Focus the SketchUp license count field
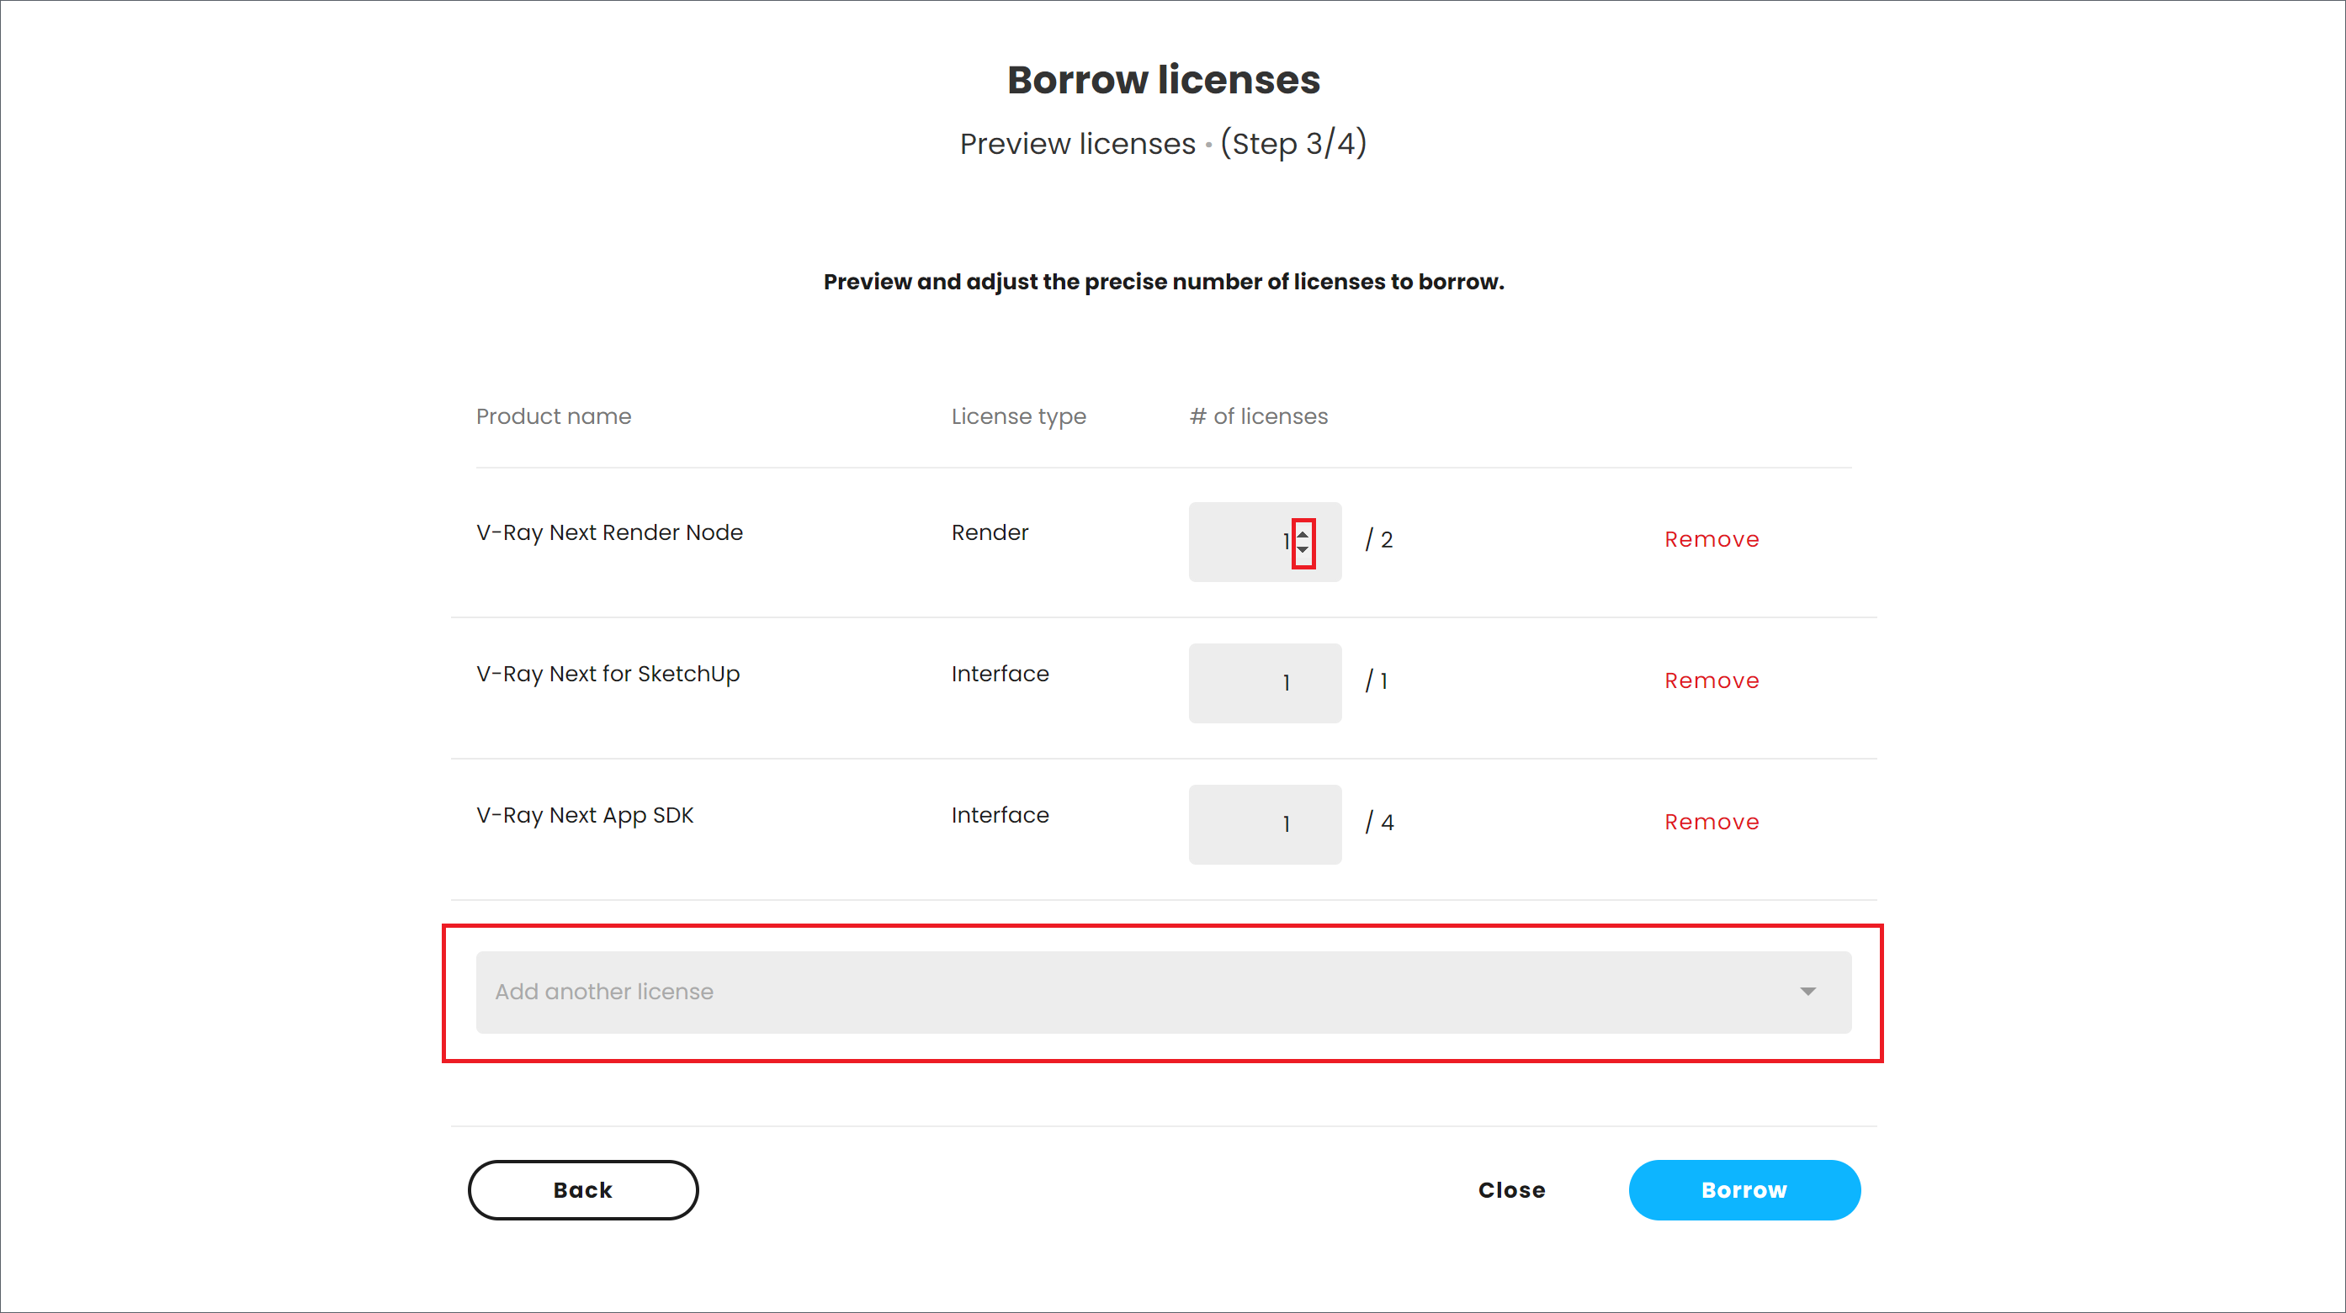Image resolution: width=2346 pixels, height=1313 pixels. click(x=1264, y=683)
